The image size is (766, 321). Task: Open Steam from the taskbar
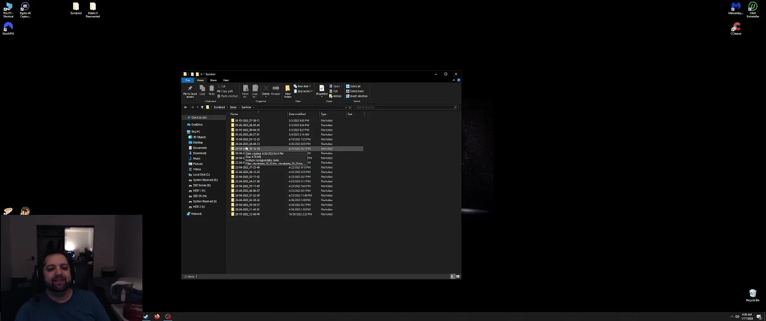pos(146,317)
